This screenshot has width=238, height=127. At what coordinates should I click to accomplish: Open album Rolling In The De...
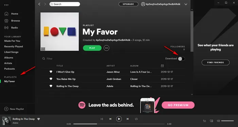point(141,86)
